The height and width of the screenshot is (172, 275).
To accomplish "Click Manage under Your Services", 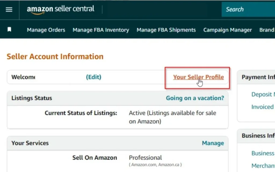I will point(213,143).
